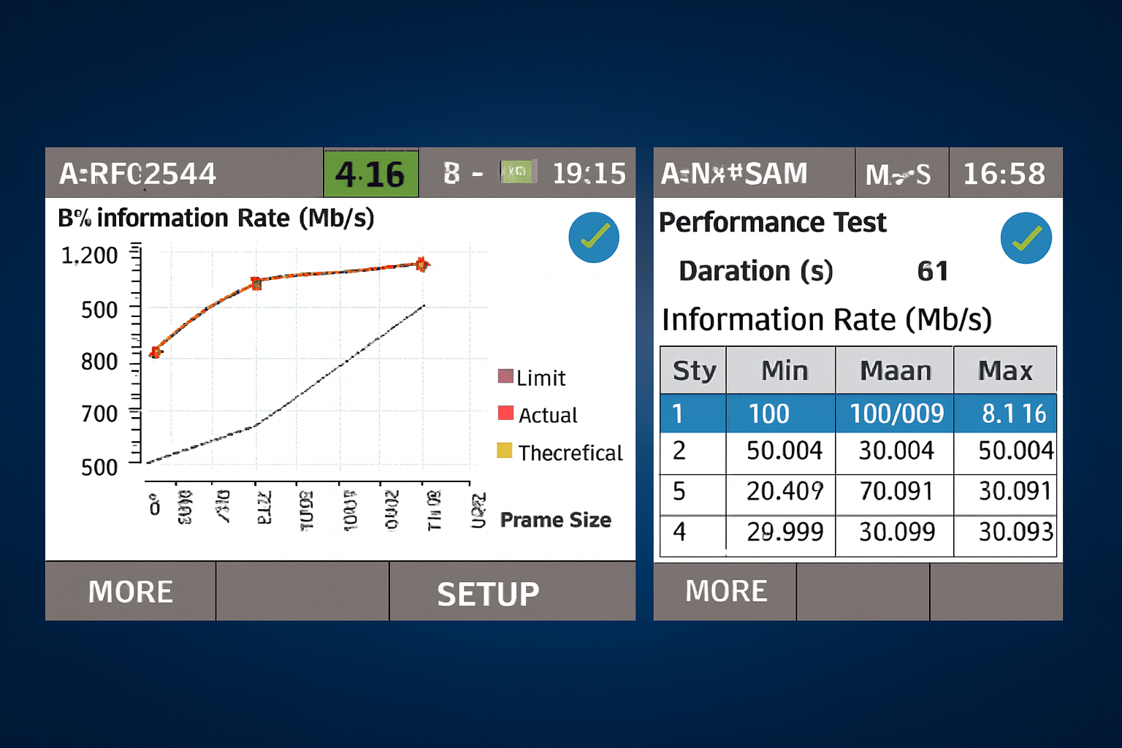1122x748 pixels.
Task: Click the M-S link status icon
Action: (900, 174)
